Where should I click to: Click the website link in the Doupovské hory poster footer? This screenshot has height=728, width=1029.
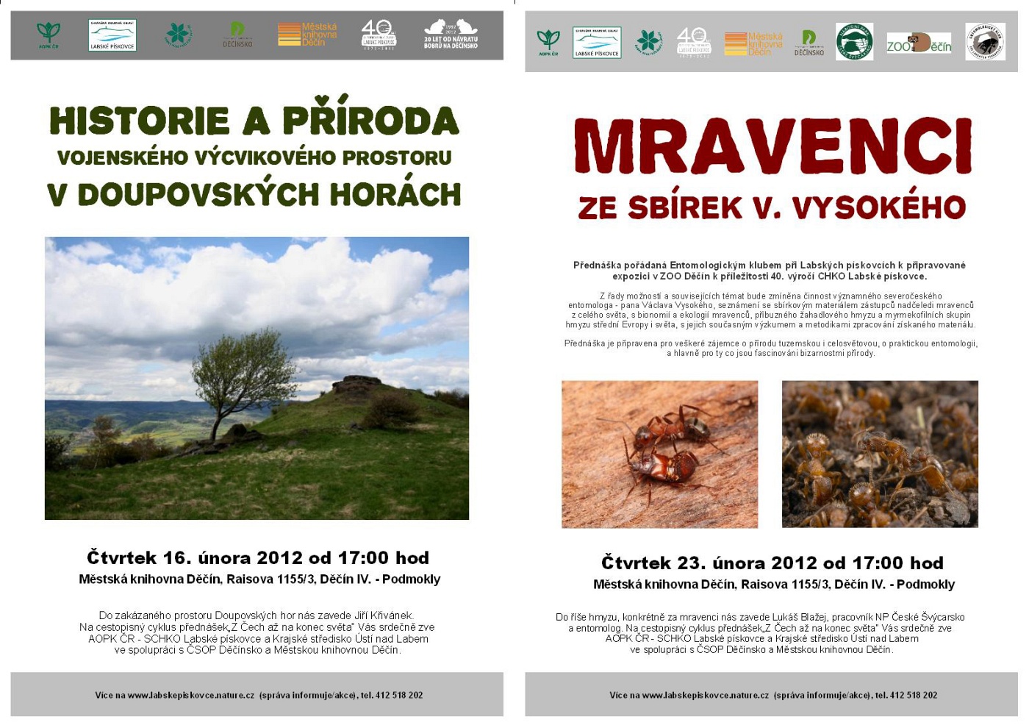click(x=191, y=695)
